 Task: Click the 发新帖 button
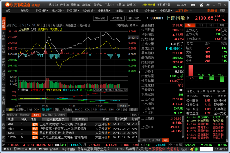coord(80,119)
